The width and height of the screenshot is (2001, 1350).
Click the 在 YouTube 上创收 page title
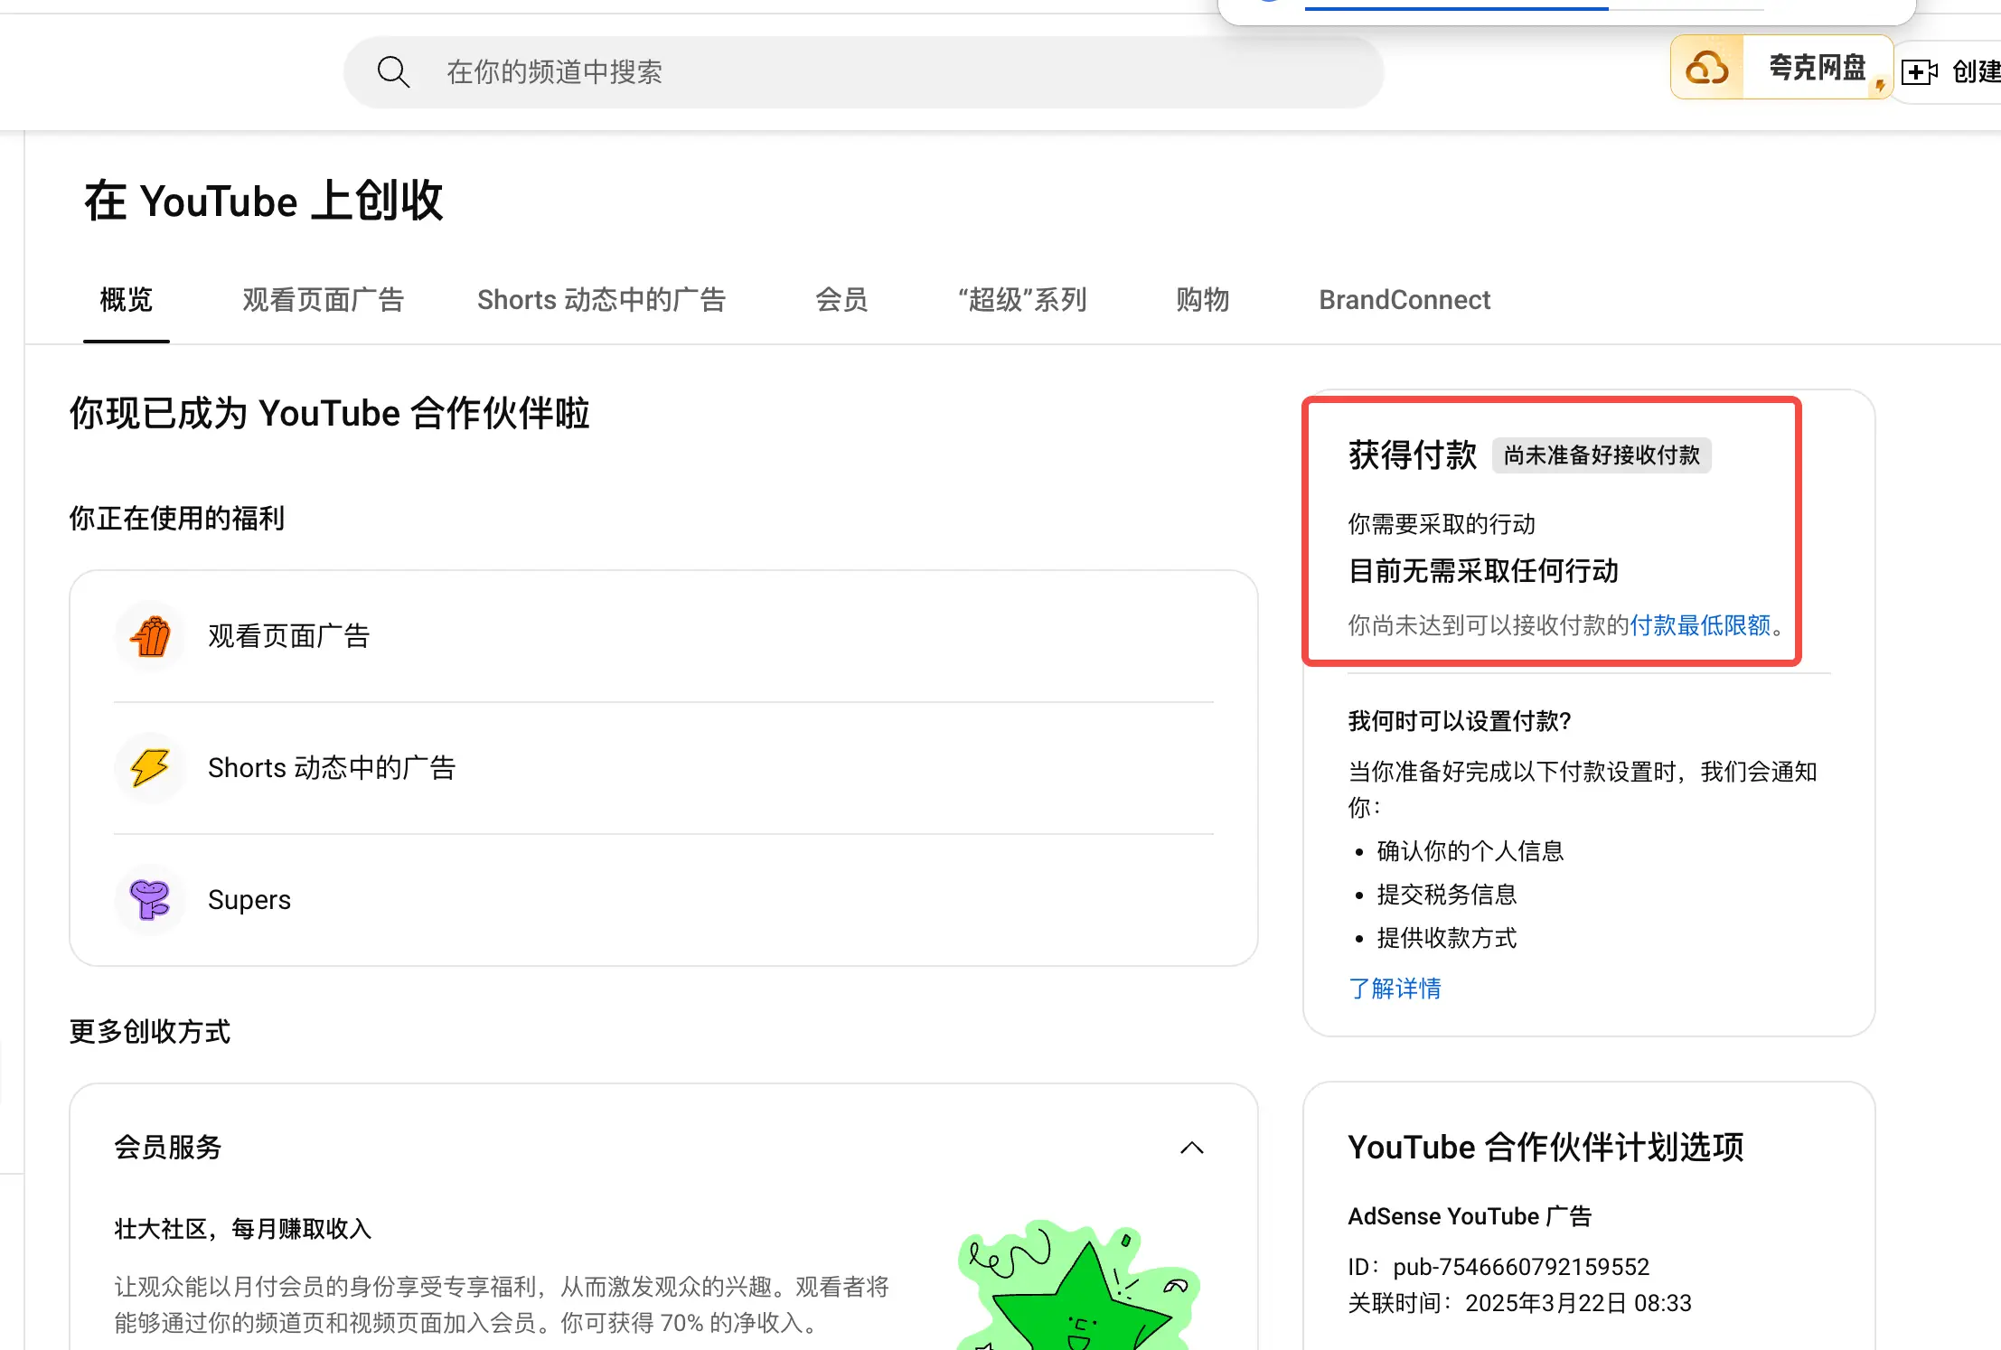click(264, 201)
